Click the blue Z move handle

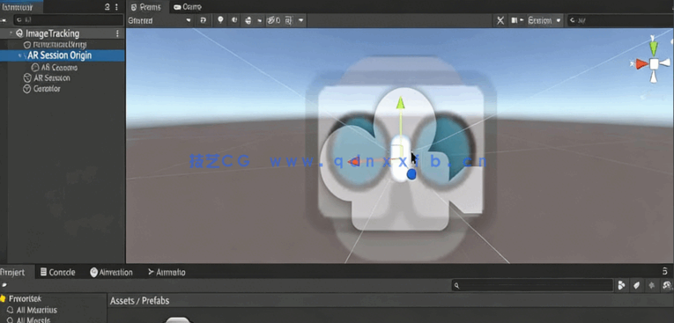coord(411,174)
